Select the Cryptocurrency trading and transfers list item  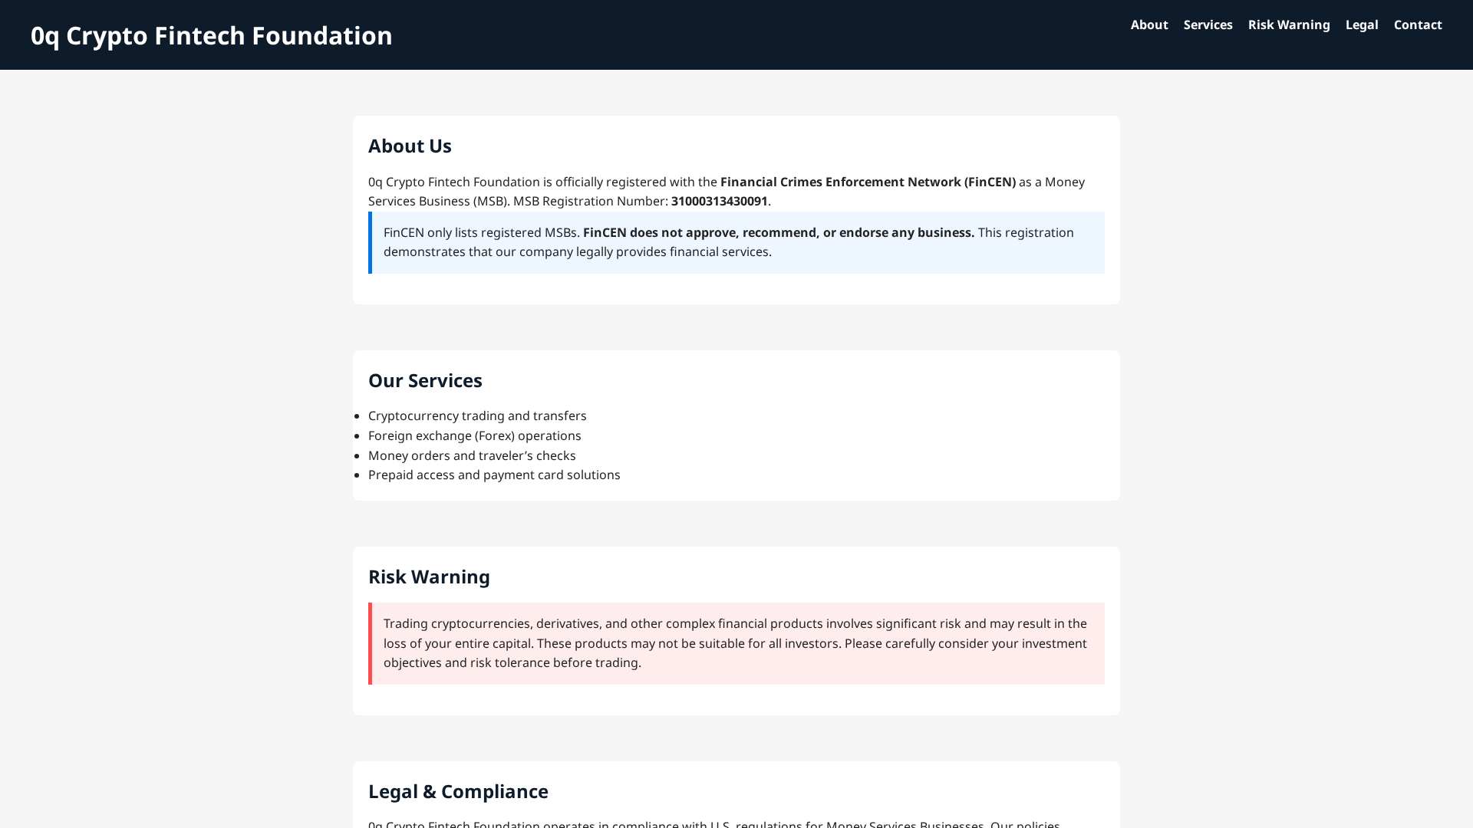pos(477,416)
